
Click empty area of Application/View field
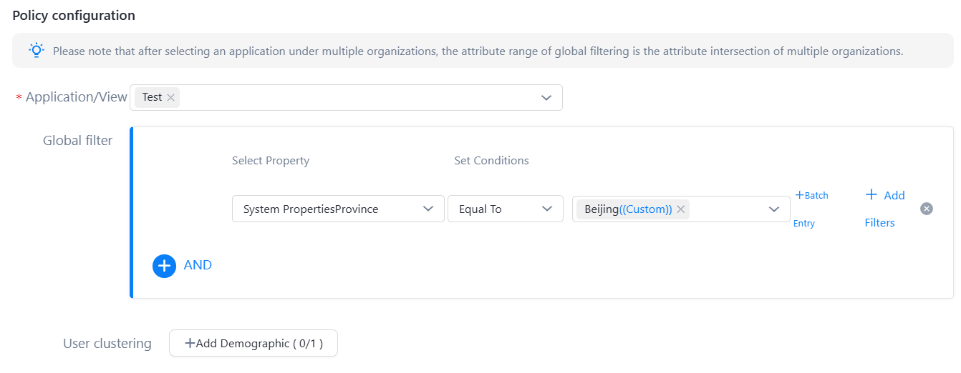358,98
